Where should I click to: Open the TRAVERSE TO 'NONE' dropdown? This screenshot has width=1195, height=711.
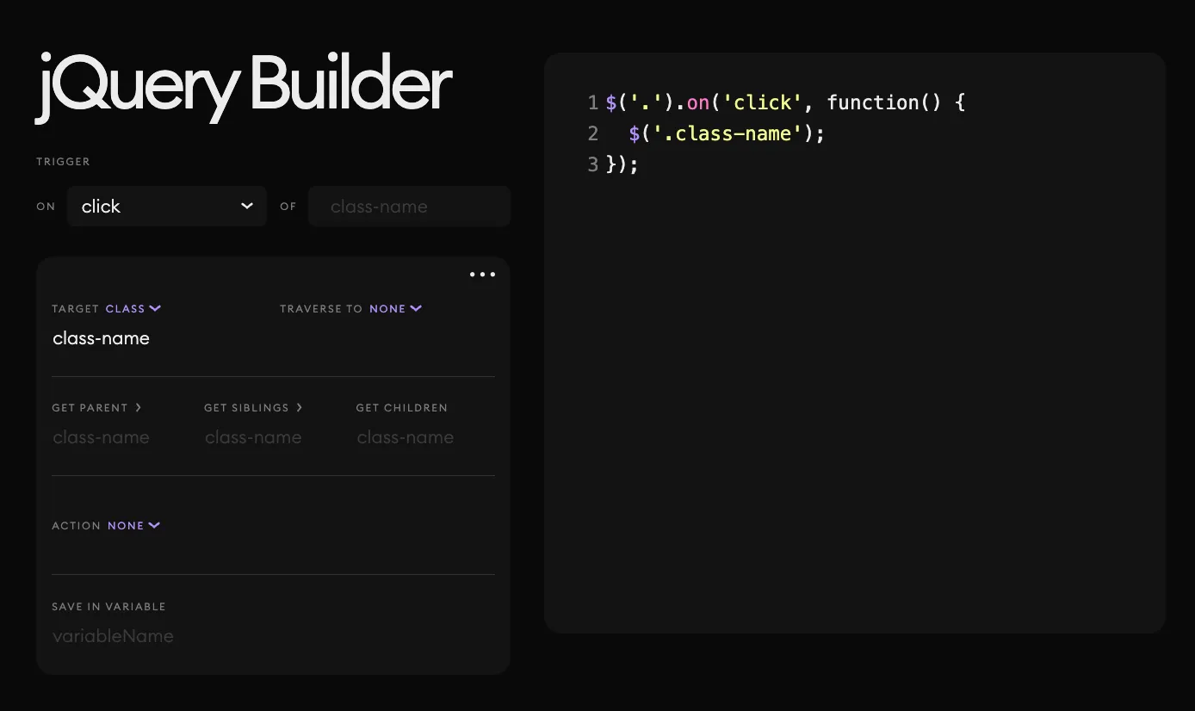coord(396,308)
